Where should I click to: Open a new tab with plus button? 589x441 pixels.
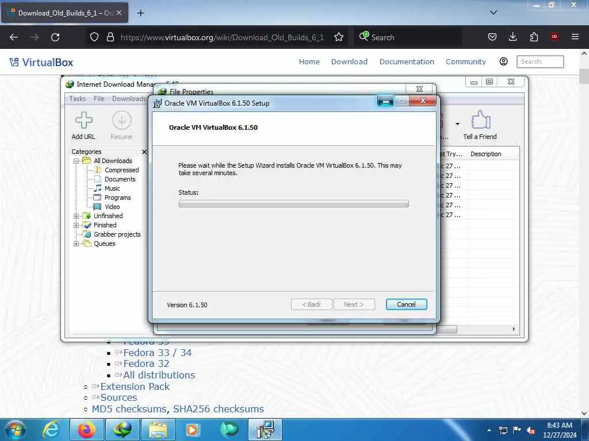pos(140,13)
